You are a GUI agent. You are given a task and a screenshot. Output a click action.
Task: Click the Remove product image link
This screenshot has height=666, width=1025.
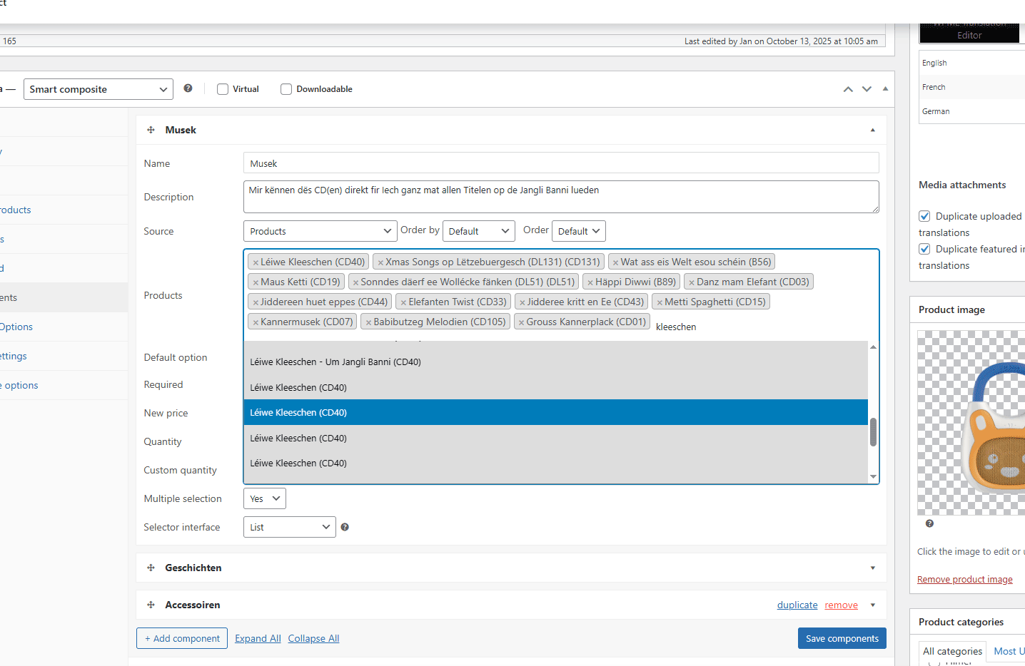(x=964, y=579)
